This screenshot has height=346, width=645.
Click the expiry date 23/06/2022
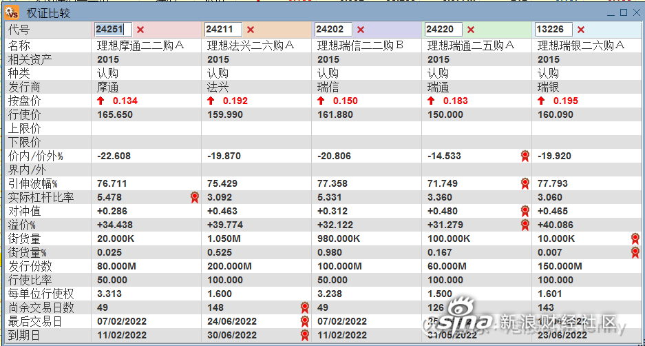pyautogui.click(x=562, y=335)
